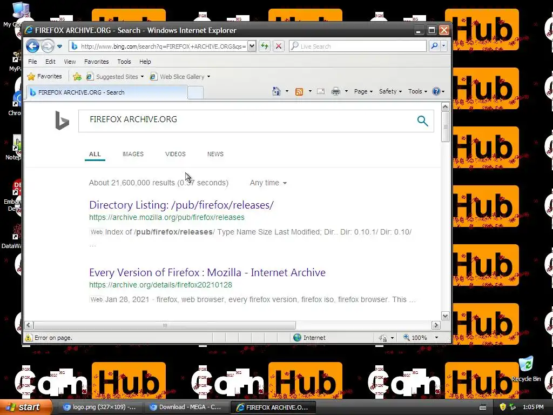This screenshot has height=415, width=553.
Task: Click the Print icon
Action: (x=336, y=91)
